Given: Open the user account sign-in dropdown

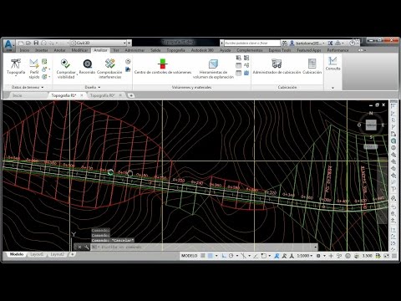Looking at the screenshot, I should tap(307, 43).
